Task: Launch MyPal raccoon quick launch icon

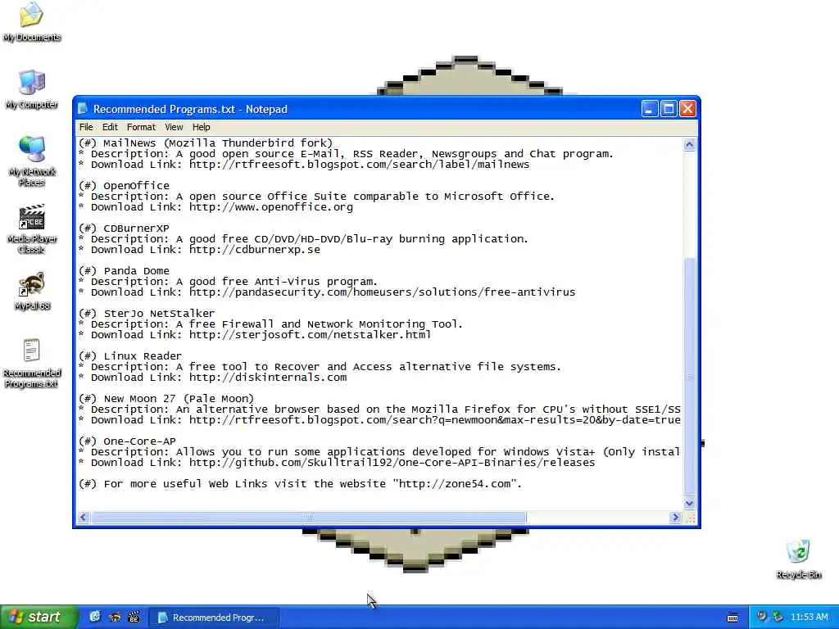Action: (115, 617)
